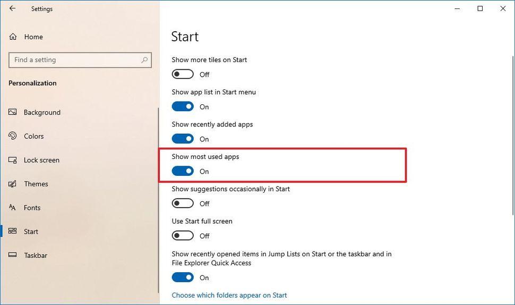Click the search magnifier icon
Viewport: 515px width, 305px height.
click(144, 60)
